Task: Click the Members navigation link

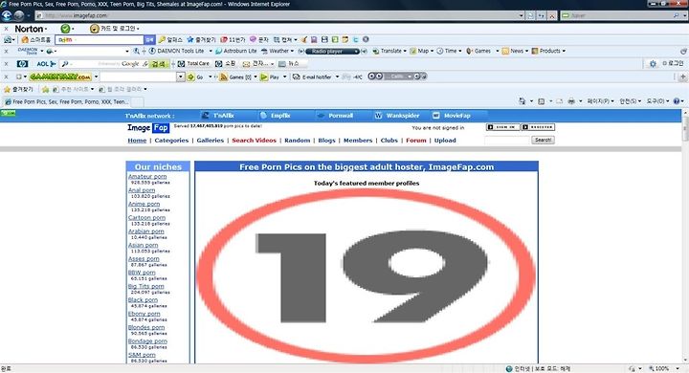Action: [x=358, y=141]
